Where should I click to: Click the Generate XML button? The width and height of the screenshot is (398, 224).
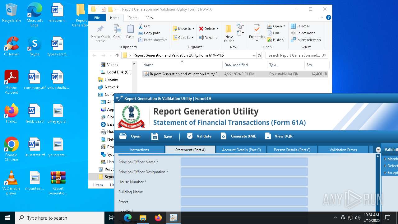coord(238,136)
